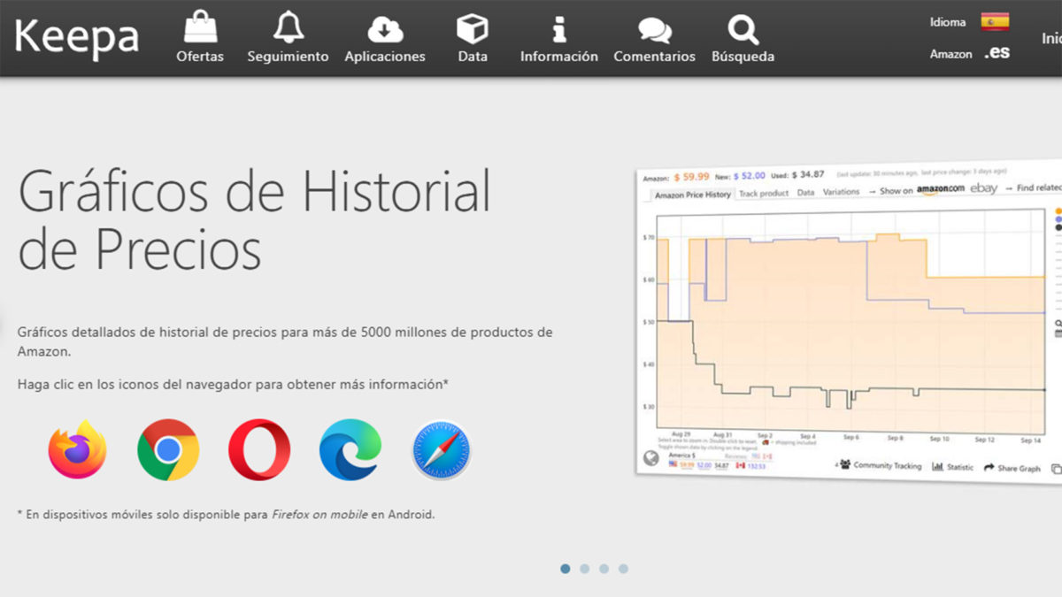
Task: Click the Microsoft Edge browser icon
Action: 350,449
